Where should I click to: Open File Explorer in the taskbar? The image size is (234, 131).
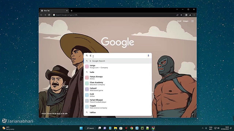(115, 128)
